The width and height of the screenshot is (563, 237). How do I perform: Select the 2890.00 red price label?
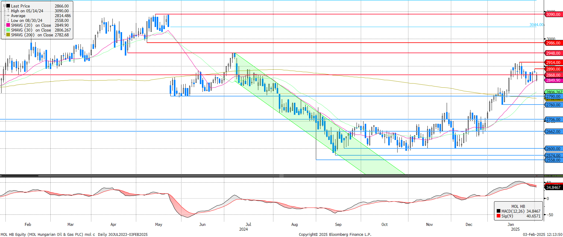[553, 69]
